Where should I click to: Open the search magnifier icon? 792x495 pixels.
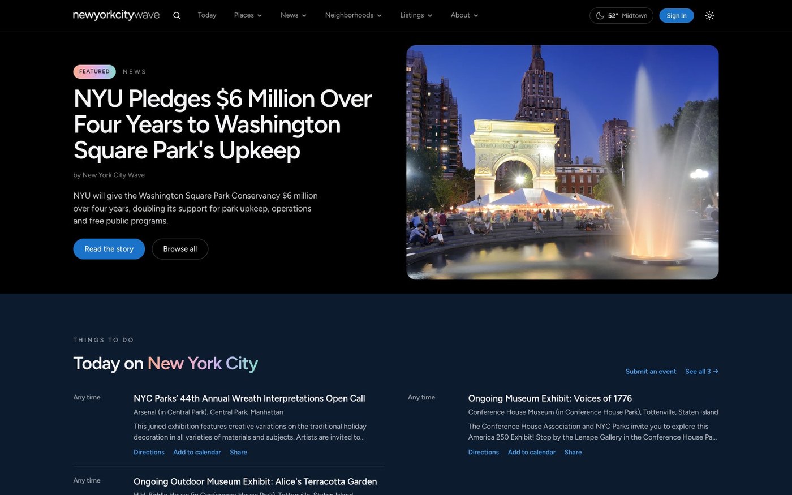177,15
